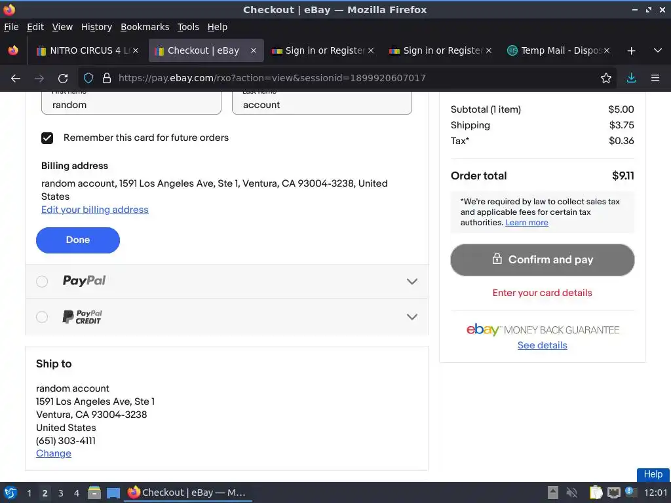
Task: Open the Firefox downloads panel
Action: pos(631,78)
